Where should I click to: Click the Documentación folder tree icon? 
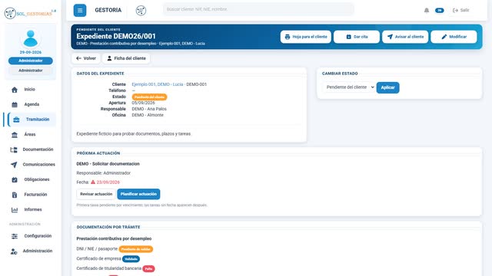click(x=14, y=149)
